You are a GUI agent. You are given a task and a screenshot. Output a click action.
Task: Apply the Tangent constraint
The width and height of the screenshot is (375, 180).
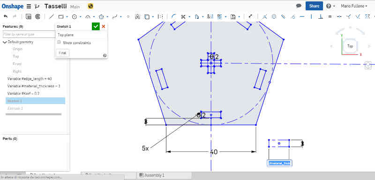pos(293,17)
